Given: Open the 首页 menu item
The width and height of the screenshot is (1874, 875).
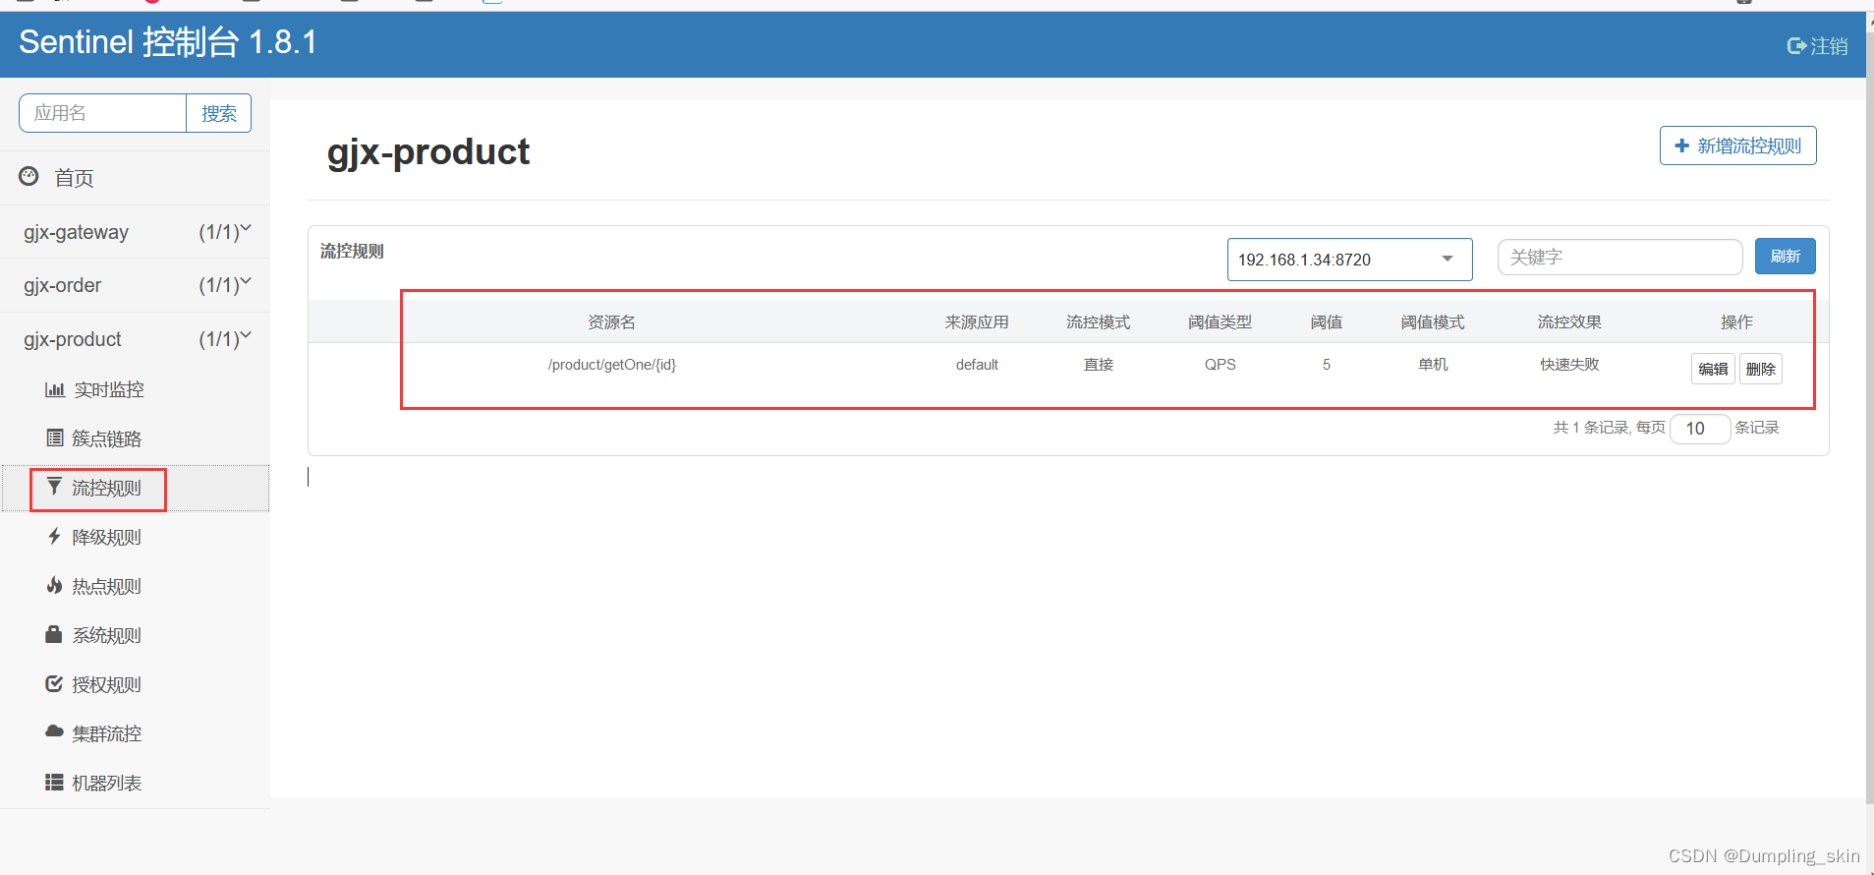Looking at the screenshot, I should tap(135, 178).
